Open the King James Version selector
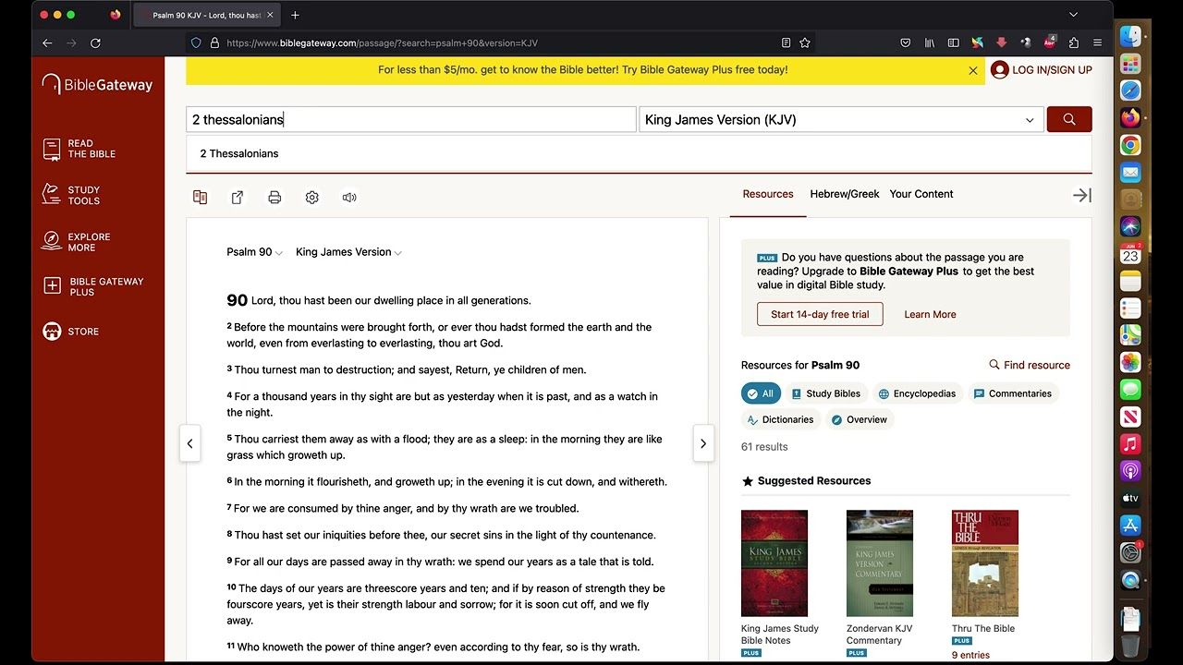Screen dimensions: 1183x665 click(x=840, y=119)
